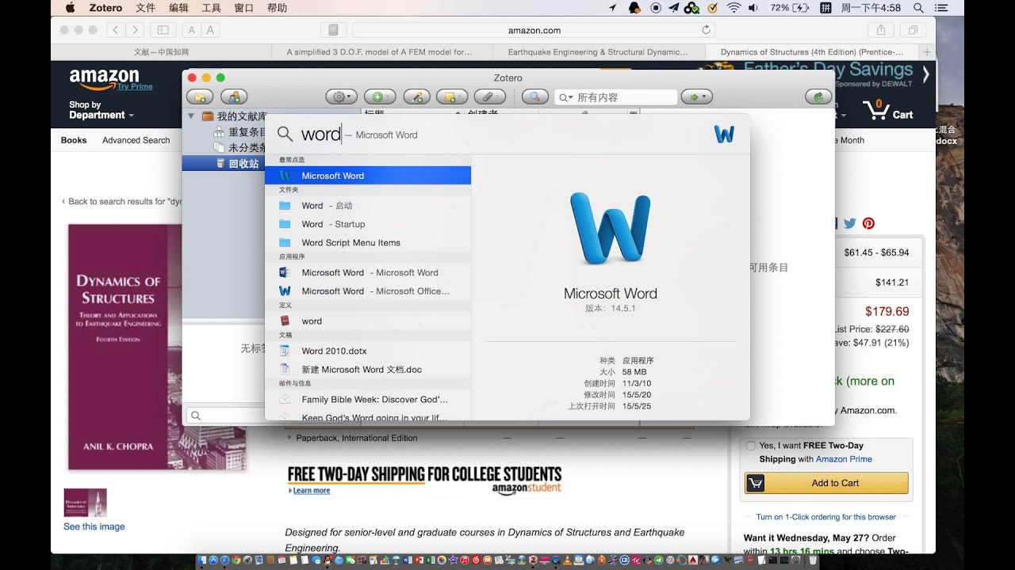Click Zotero new collection icon
Screen dimensions: 1015x570
click(x=201, y=97)
